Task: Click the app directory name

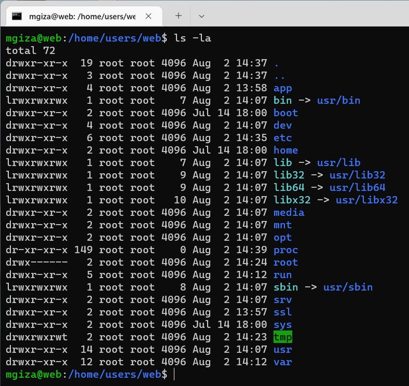Action: [x=283, y=88]
